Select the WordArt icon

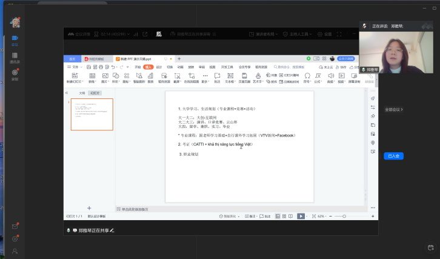click(x=258, y=76)
